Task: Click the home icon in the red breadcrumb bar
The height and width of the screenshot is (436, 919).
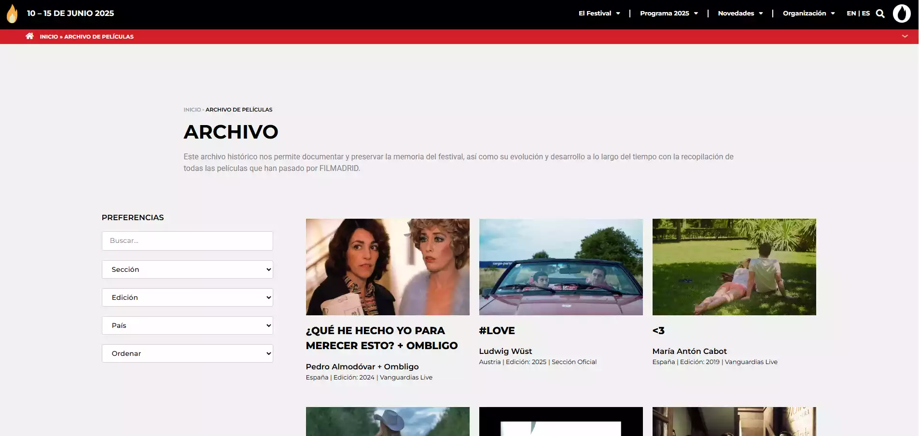Action: pyautogui.click(x=29, y=36)
